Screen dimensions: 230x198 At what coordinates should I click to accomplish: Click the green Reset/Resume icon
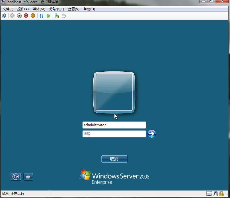(48, 16)
